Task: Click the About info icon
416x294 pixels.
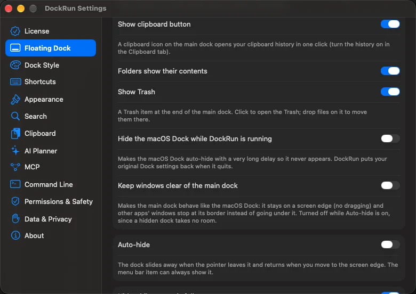Action: tap(15, 235)
